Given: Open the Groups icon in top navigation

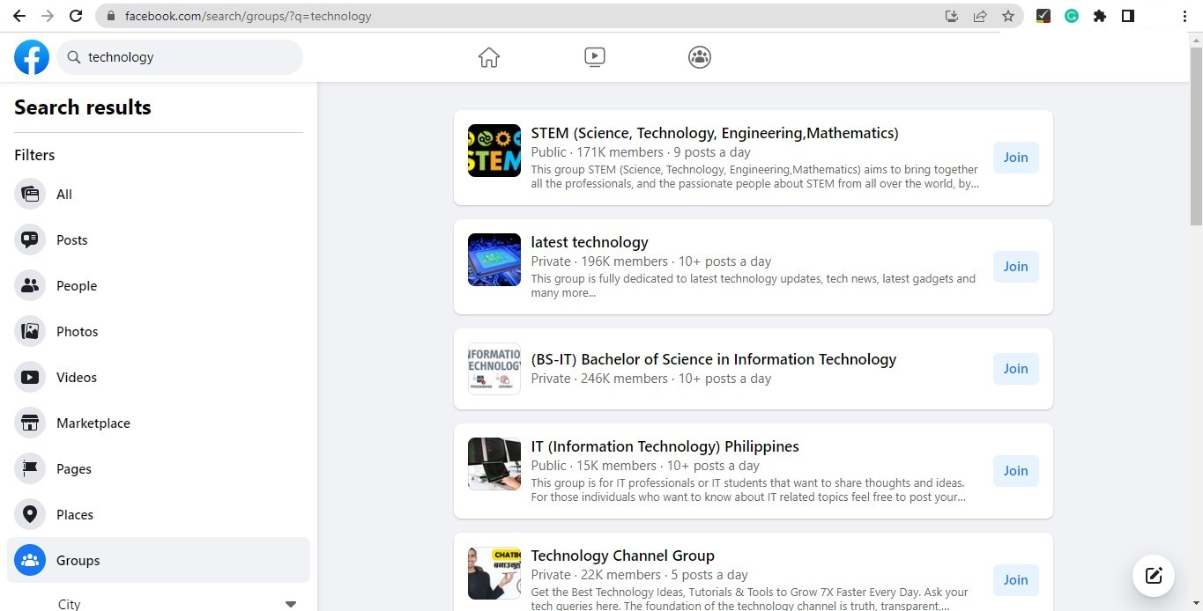Looking at the screenshot, I should click(x=700, y=57).
